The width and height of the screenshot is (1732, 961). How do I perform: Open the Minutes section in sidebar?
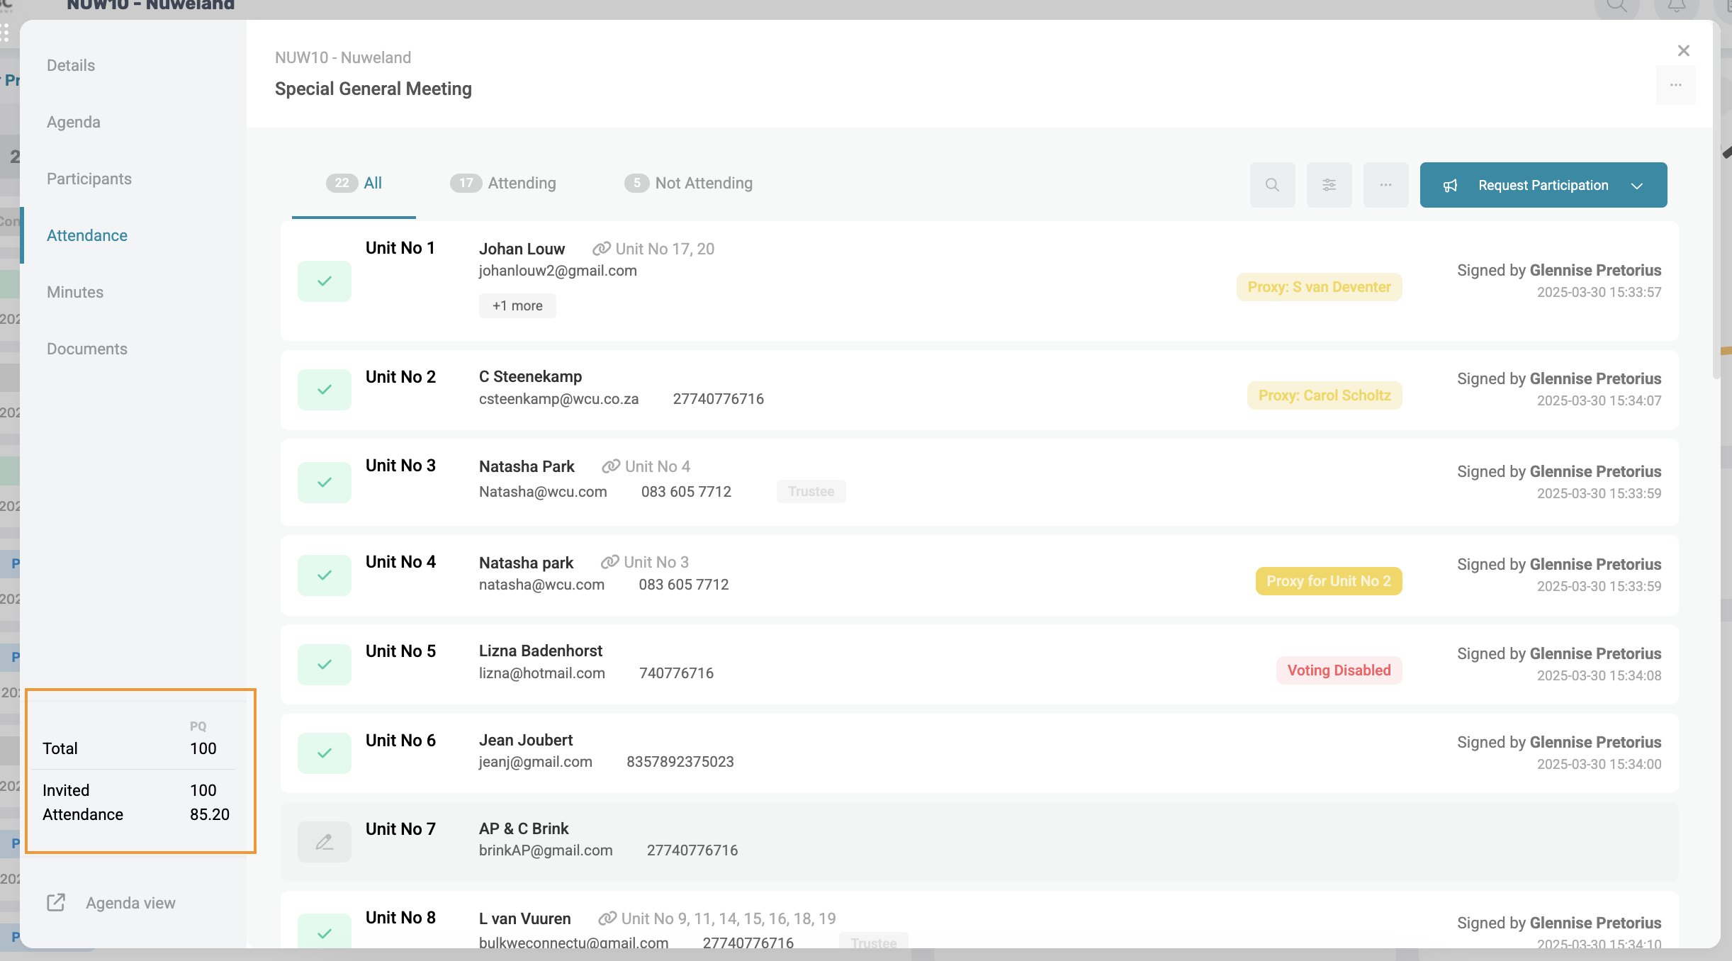pos(75,292)
